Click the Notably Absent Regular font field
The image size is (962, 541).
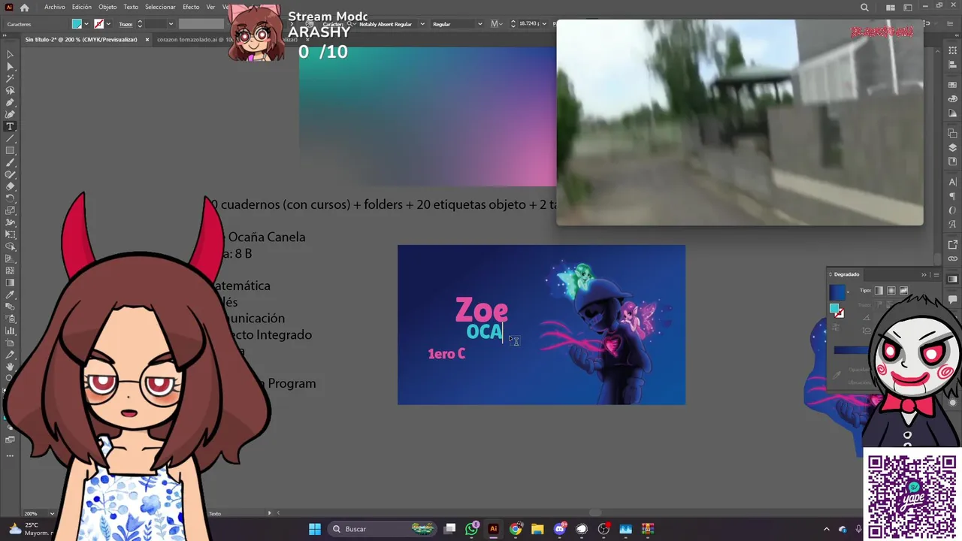(x=386, y=24)
